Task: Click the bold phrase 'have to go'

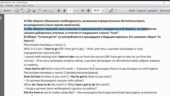Action: click(x=51, y=49)
